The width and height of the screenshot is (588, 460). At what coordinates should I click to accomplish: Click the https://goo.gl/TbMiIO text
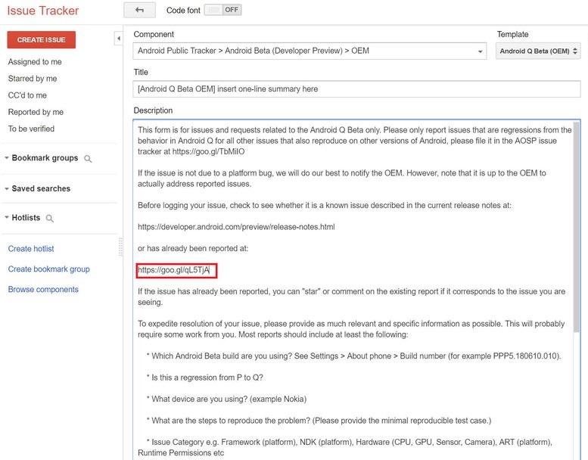209,151
